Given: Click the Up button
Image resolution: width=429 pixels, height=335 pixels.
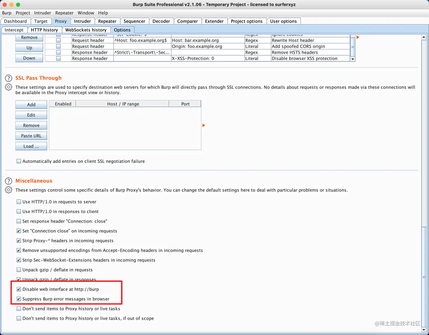Looking at the screenshot, I should coord(29,48).
